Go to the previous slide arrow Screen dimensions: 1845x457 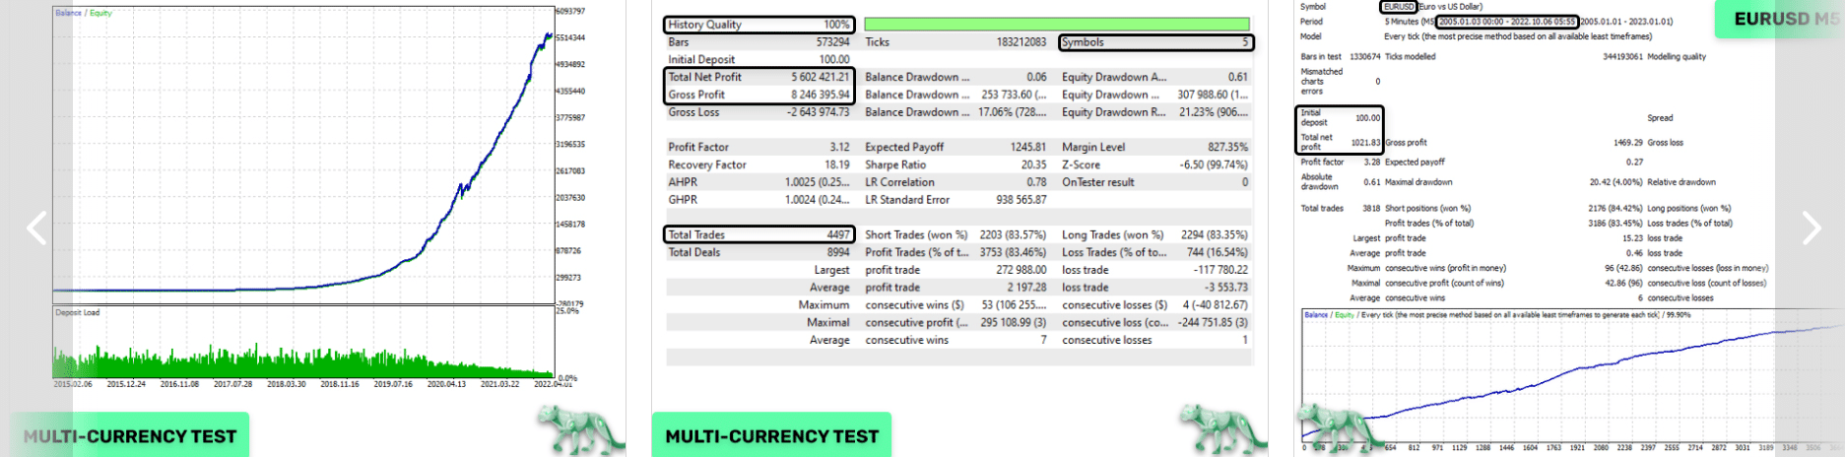[x=36, y=228]
